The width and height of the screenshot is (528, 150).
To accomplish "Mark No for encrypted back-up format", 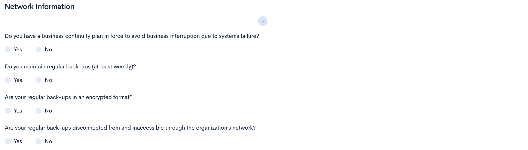I will tap(38, 111).
